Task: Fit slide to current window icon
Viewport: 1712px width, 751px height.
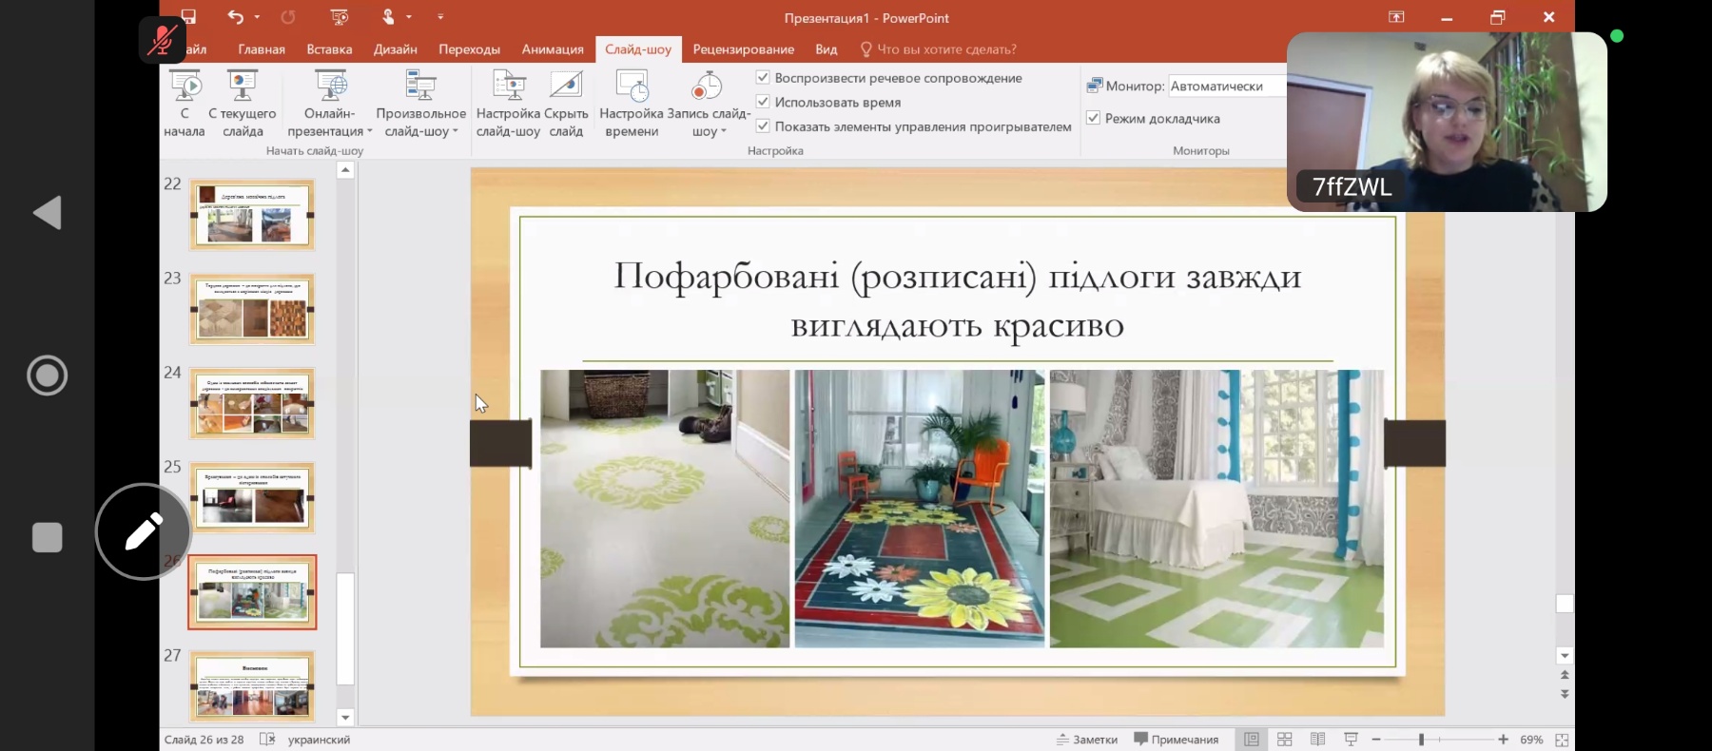Action: 1562,740
